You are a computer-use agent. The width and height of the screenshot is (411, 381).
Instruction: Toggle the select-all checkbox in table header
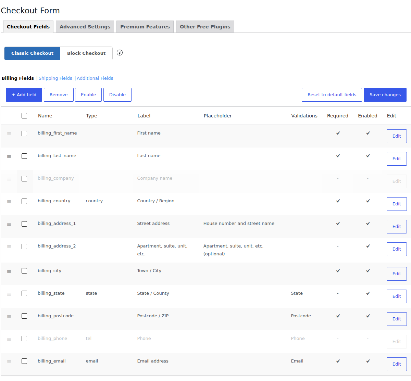(24, 116)
